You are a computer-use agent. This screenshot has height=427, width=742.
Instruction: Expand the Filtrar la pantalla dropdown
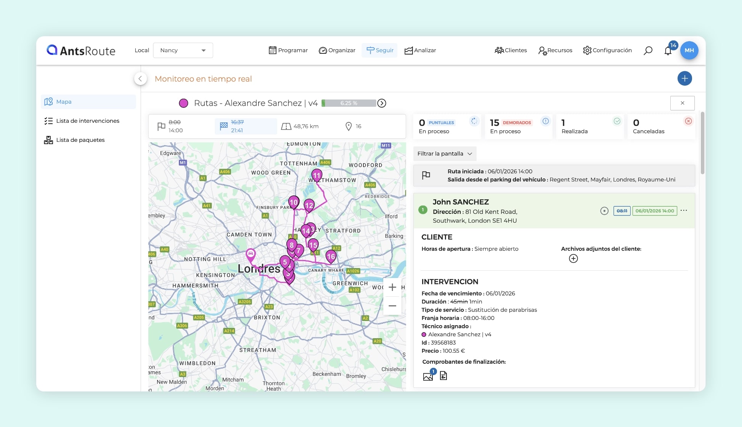(445, 154)
